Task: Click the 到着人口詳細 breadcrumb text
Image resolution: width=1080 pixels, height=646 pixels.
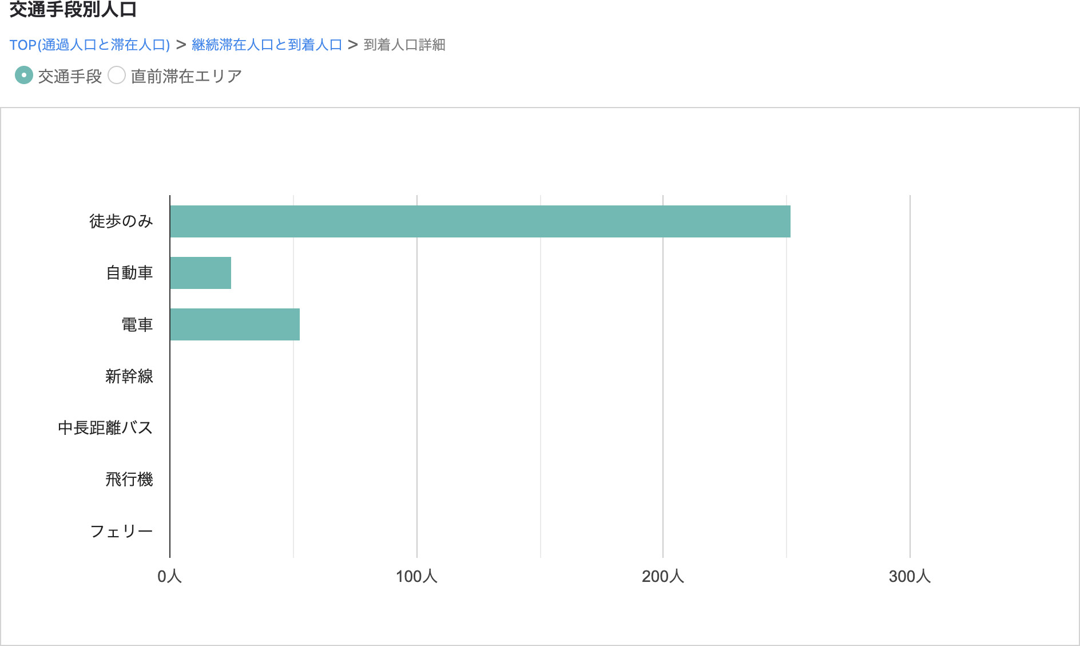Action: pos(404,45)
